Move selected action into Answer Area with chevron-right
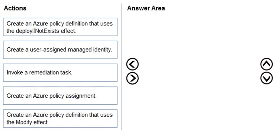This screenshot has height=138, width=276. [132, 78]
